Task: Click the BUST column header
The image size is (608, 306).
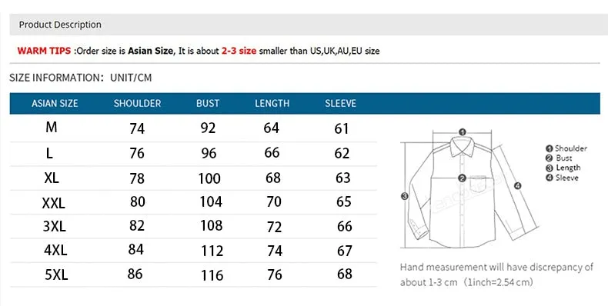Action: pos(208,104)
